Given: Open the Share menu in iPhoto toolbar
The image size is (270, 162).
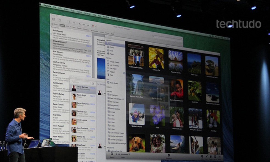Looking at the screenshot, I should click(x=220, y=156).
